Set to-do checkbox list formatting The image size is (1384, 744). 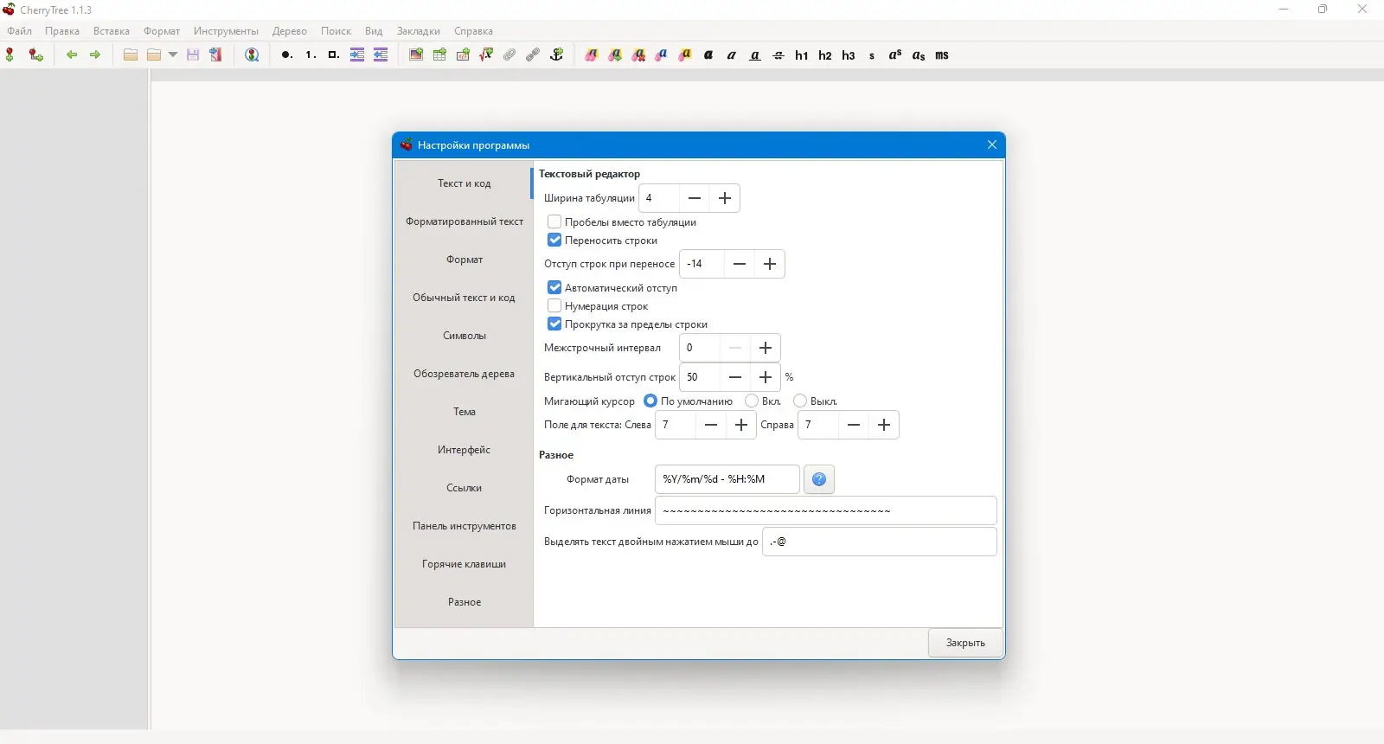pos(333,55)
